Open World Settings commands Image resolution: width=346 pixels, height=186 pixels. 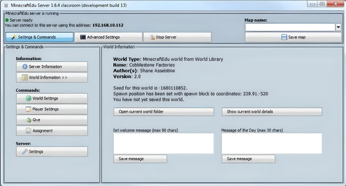52,98
